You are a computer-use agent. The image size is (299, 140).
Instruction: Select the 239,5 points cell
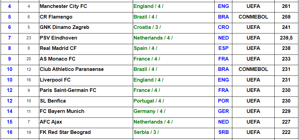click(286, 38)
